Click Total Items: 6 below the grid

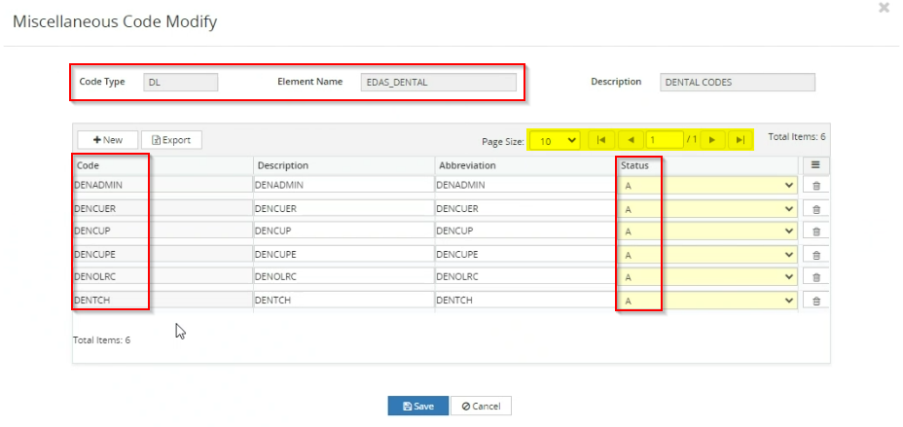(101, 340)
